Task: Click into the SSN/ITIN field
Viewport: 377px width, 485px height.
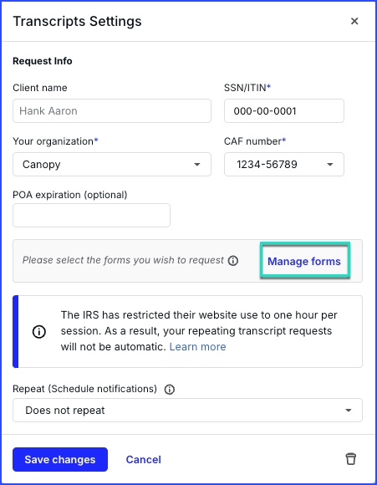Action: pyautogui.click(x=284, y=110)
